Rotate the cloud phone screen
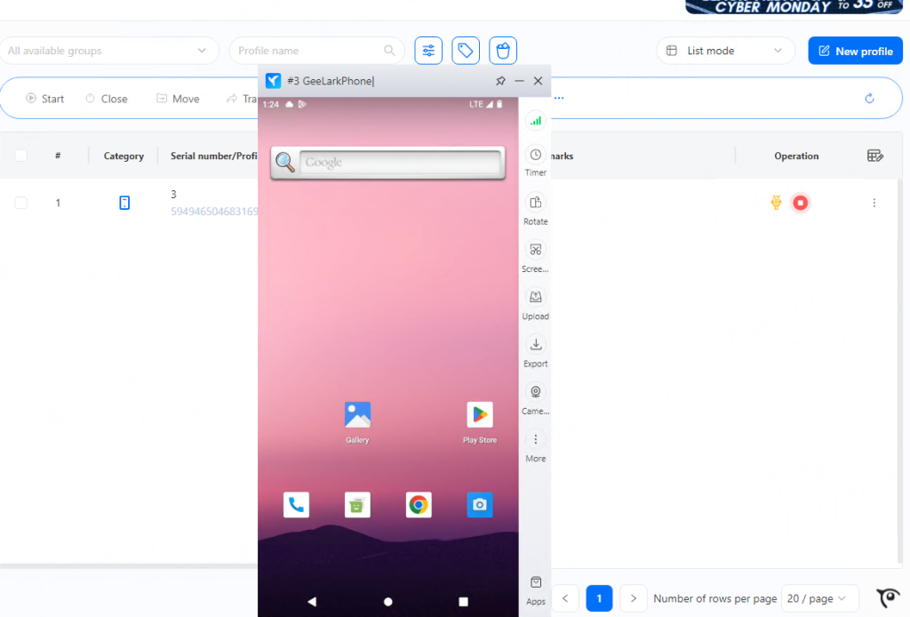This screenshot has width=910, height=617. (535, 203)
